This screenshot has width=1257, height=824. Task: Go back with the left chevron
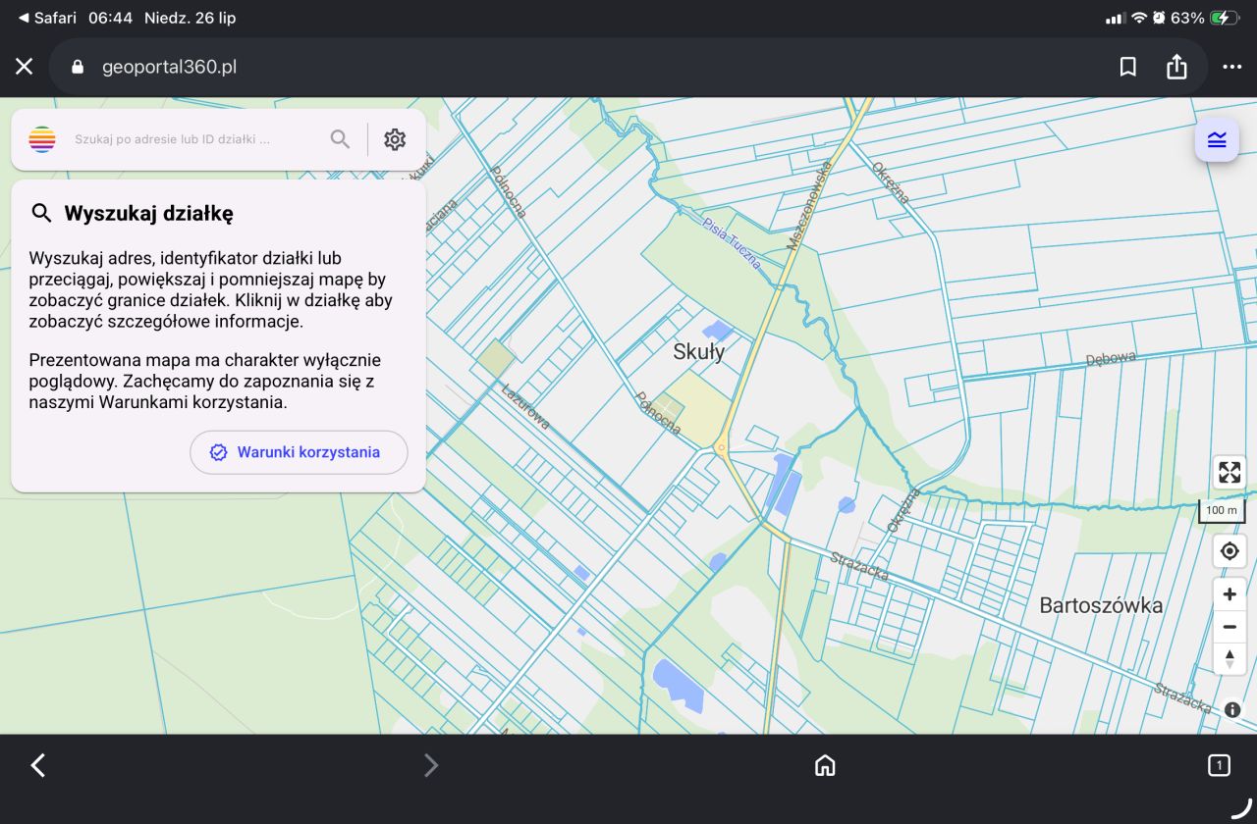pos(38,765)
